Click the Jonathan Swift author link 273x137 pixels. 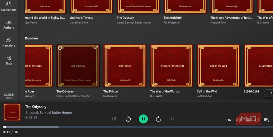pos(79,22)
